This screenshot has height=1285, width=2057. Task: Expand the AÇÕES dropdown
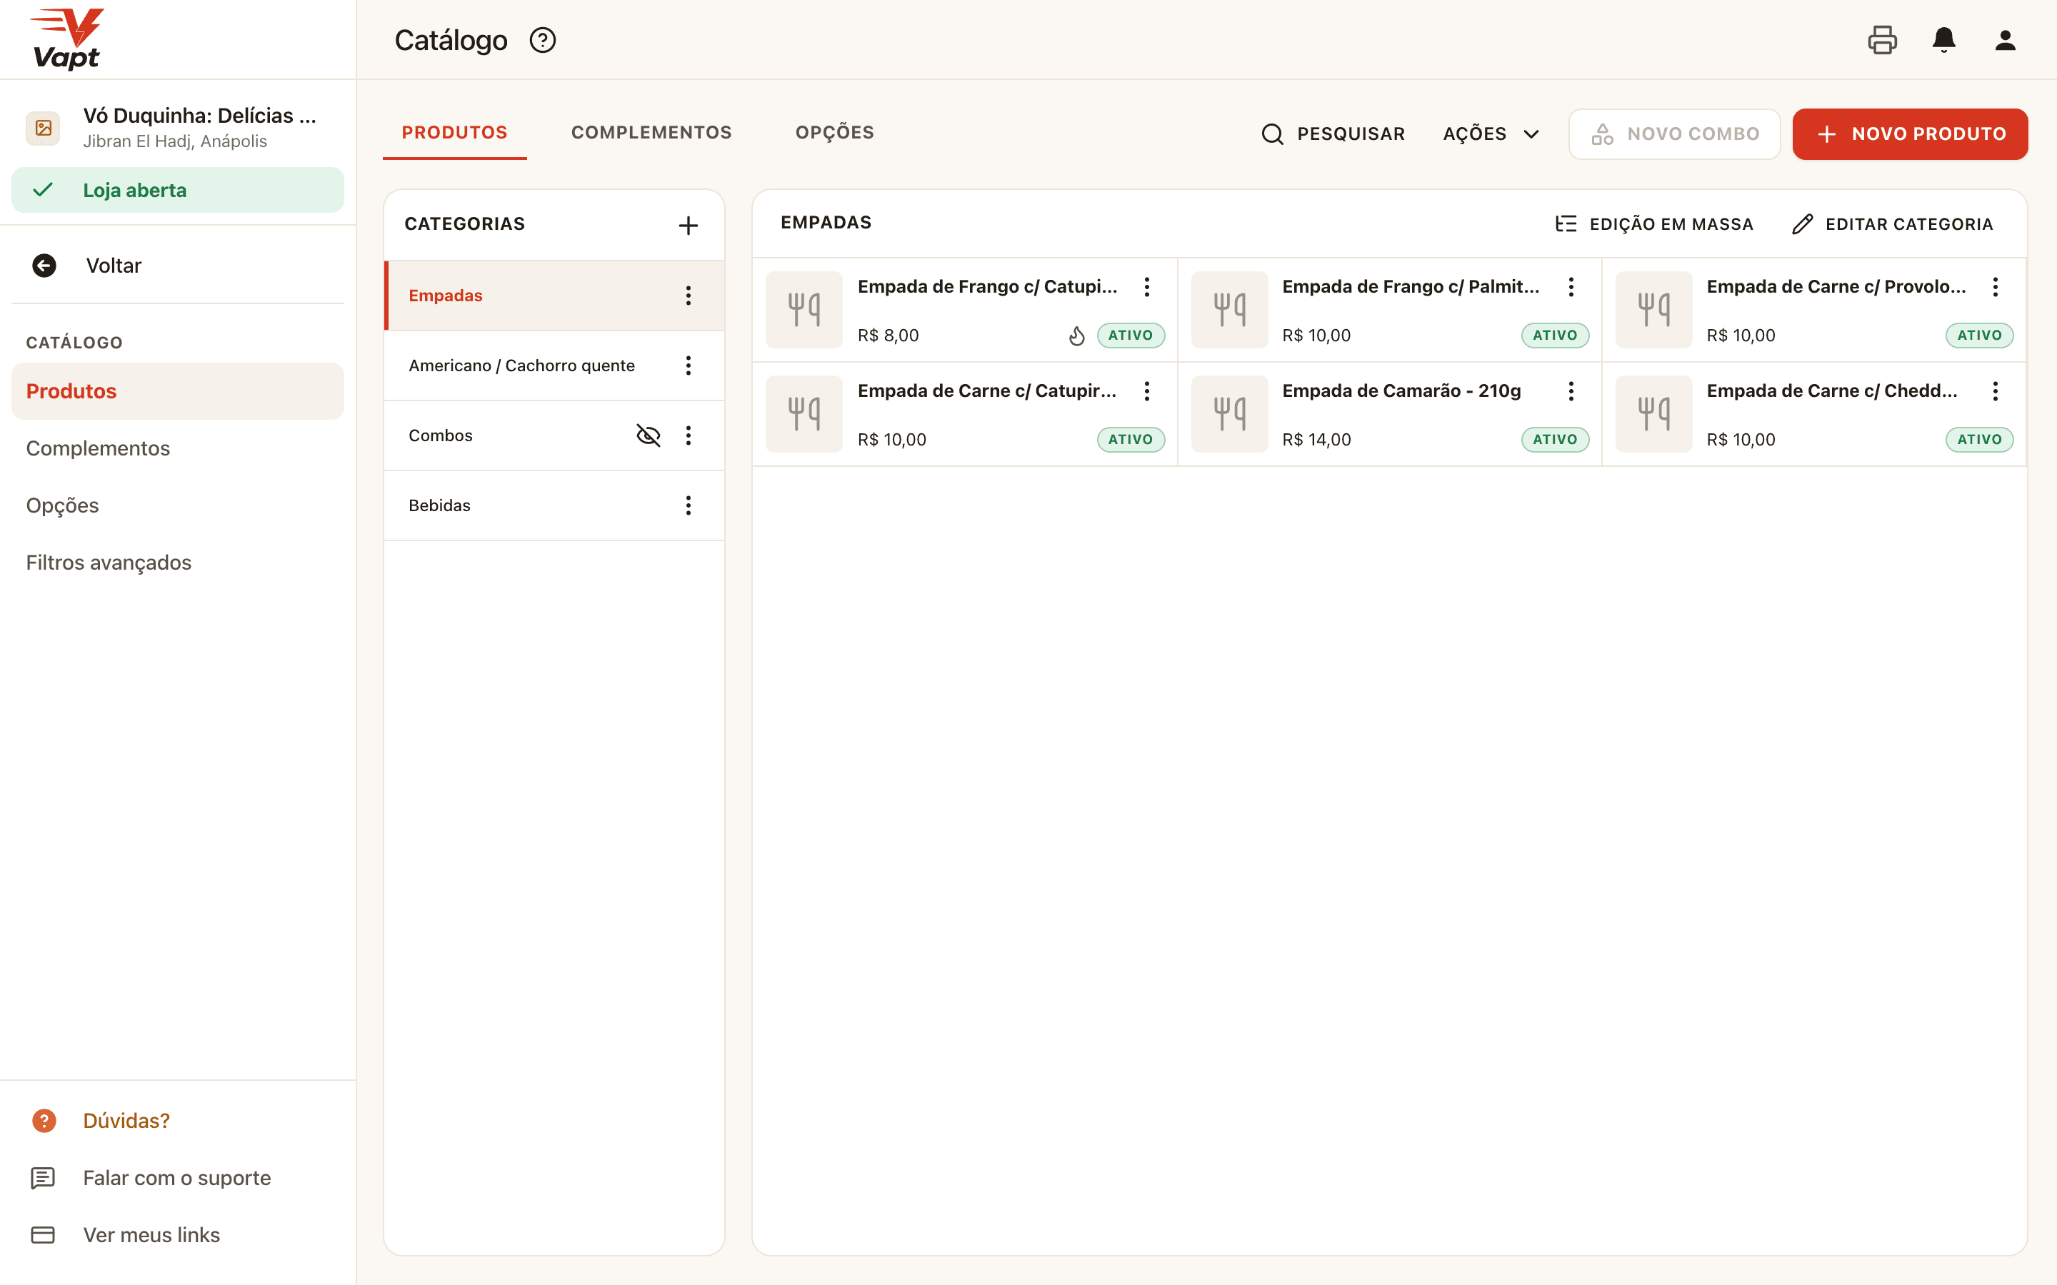1491,133
